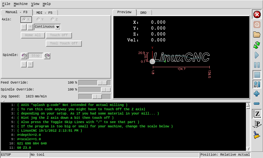Image resolution: width=263 pixels, height=158 pixels.
Task: Select Z axis radio button
Action: [54, 19]
